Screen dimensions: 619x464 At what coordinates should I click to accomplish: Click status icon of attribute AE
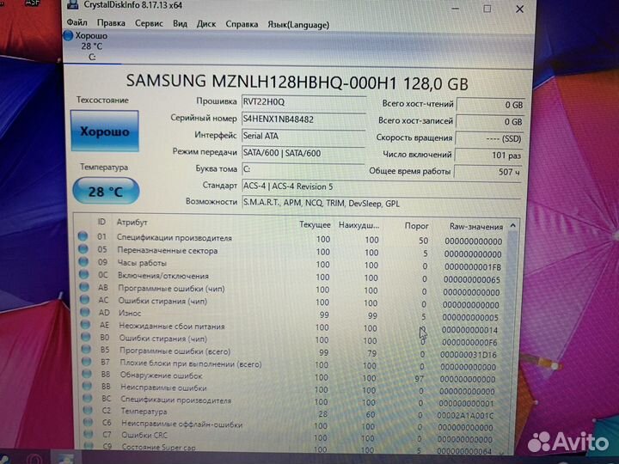(85, 324)
